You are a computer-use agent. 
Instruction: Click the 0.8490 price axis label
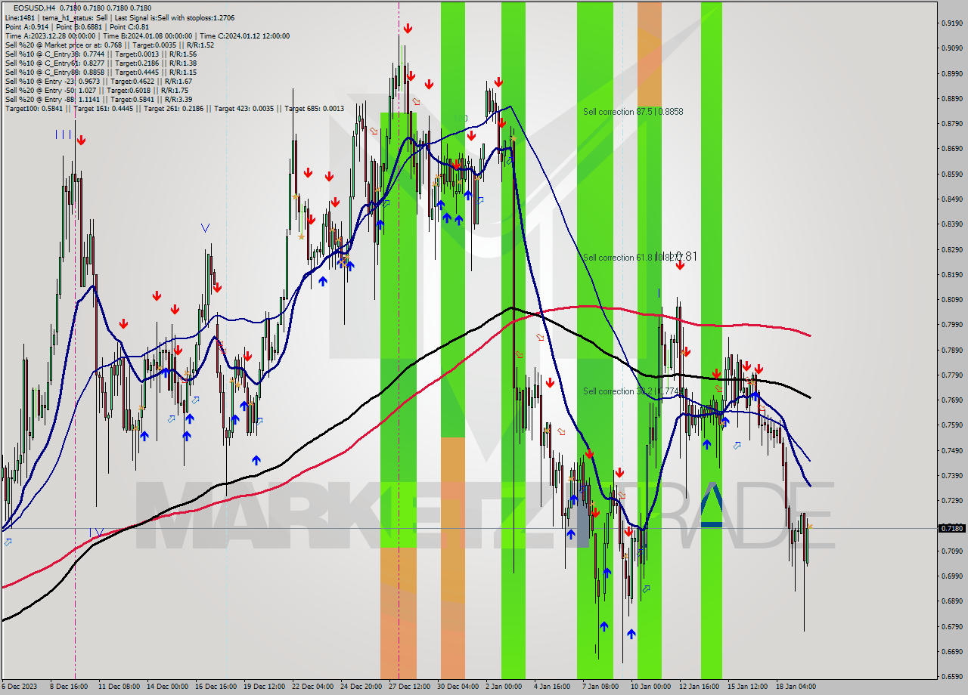point(951,199)
